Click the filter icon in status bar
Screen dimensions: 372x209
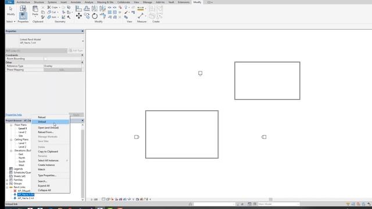point(348,204)
